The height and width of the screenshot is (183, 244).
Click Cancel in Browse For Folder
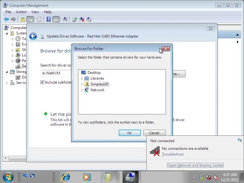[x=154, y=133]
